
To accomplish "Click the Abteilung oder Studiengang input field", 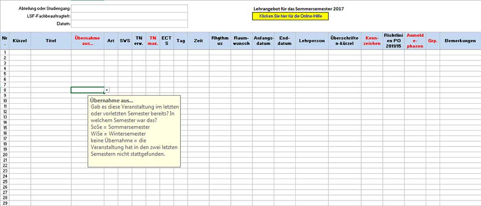I will (129, 9).
